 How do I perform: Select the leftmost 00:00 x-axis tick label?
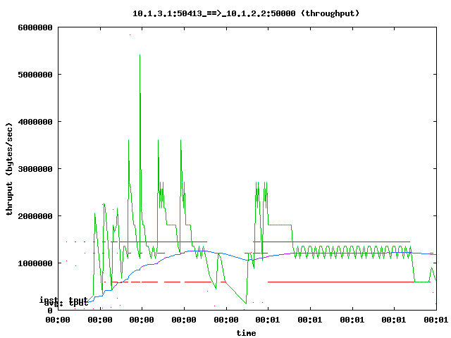tap(58, 320)
